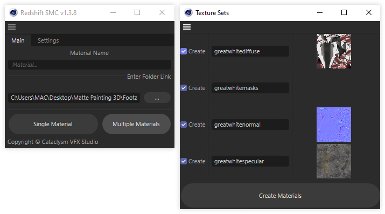Click Cinema 4D logo in Texture Sets title bar
This screenshot has width=385, height=214.
click(x=188, y=12)
